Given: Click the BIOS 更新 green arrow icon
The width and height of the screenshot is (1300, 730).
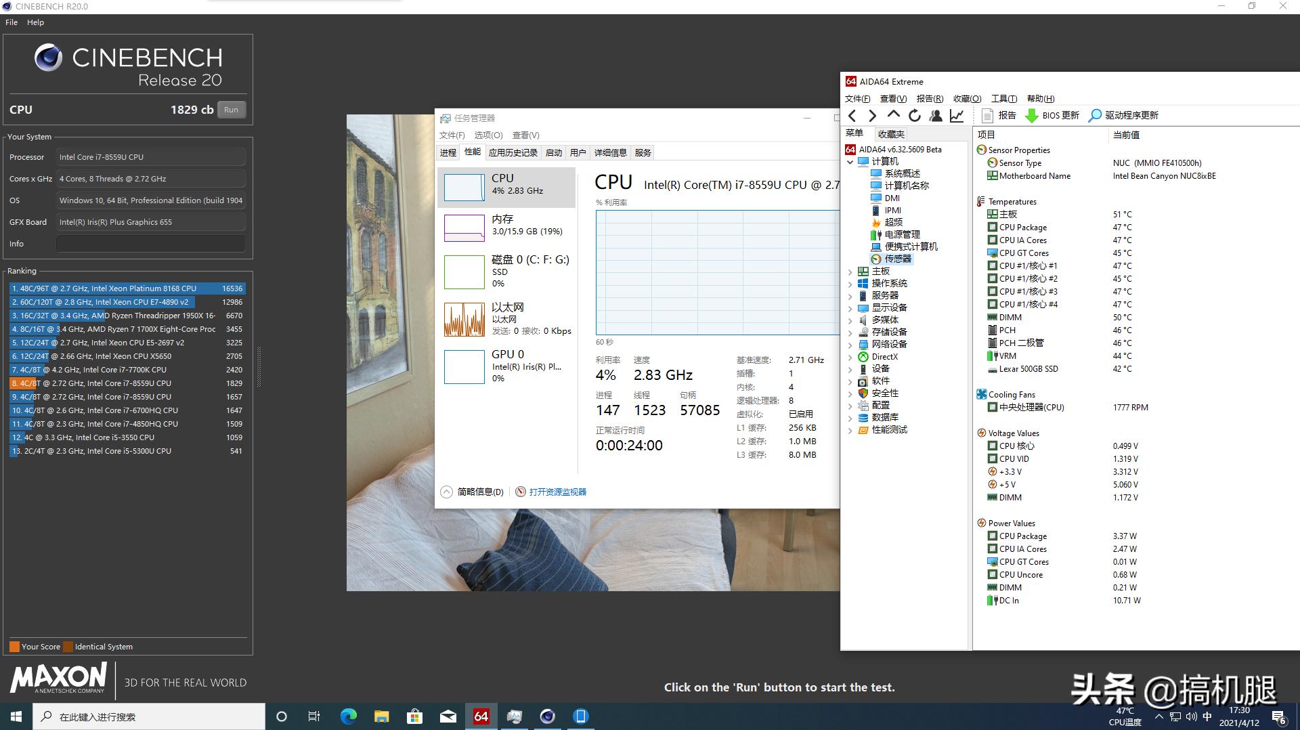Looking at the screenshot, I should coord(1032,115).
